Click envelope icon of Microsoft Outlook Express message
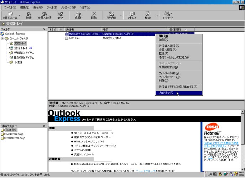Image resolution: width=245 pixels, height=178 pixels. click(x=67, y=34)
